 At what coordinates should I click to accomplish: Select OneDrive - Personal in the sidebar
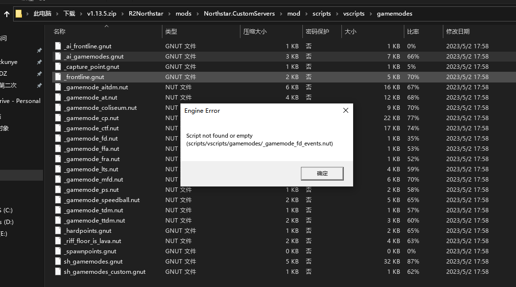[x=20, y=101]
